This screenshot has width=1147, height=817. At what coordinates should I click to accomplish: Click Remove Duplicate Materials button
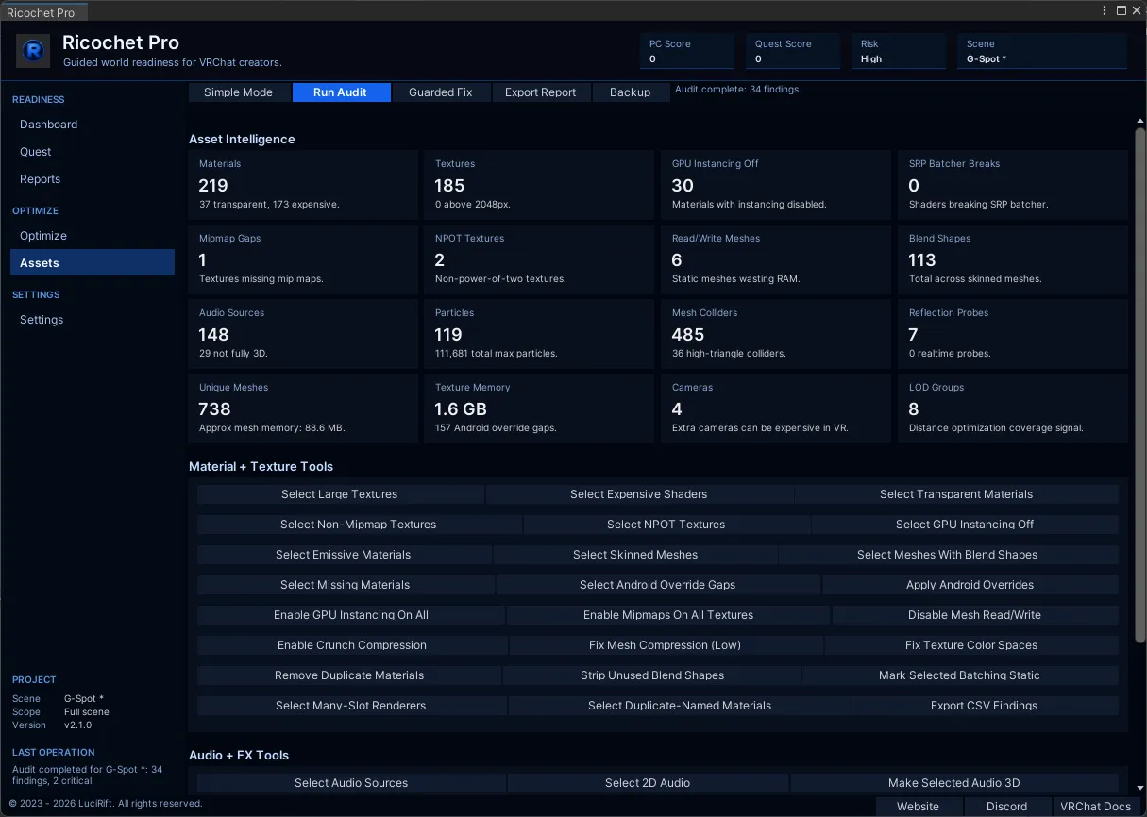click(x=349, y=675)
